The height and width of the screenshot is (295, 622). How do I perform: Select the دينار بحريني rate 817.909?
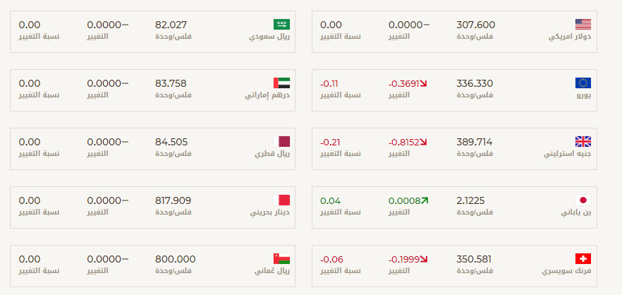pos(173,201)
